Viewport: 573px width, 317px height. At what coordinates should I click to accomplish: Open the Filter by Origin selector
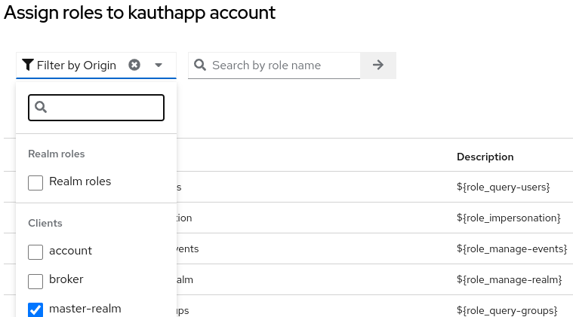pyautogui.click(x=75, y=66)
